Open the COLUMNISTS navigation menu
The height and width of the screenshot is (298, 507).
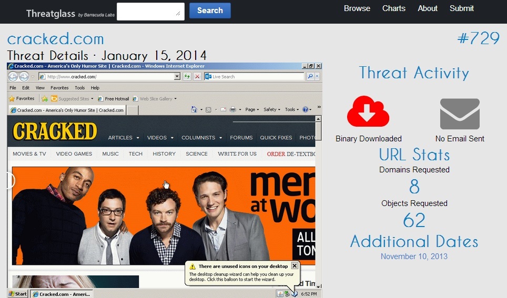click(x=202, y=137)
